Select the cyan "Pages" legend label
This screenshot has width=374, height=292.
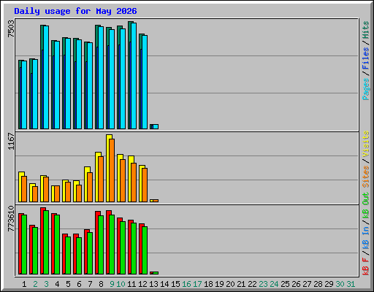coord(365,89)
